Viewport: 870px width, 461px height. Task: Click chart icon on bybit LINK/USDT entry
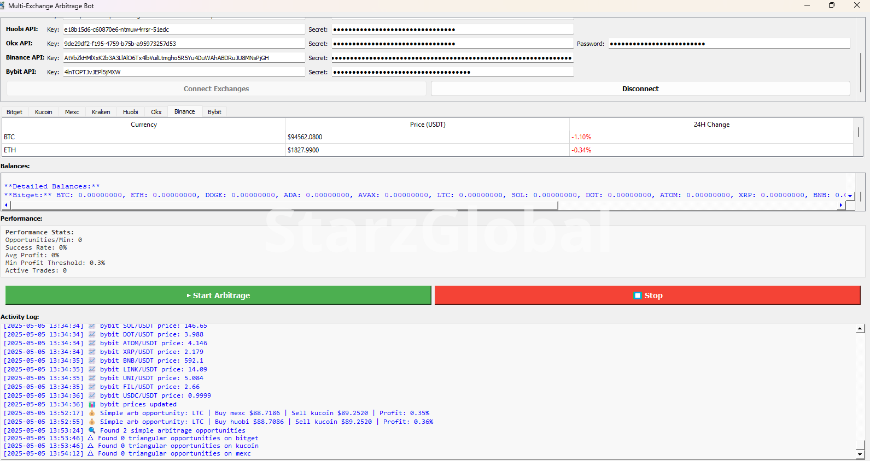tap(92, 369)
